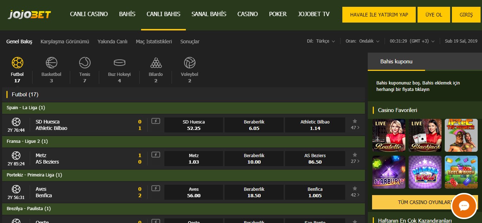Click football icon in Aves row
The image size is (482, 223).
(16, 189)
